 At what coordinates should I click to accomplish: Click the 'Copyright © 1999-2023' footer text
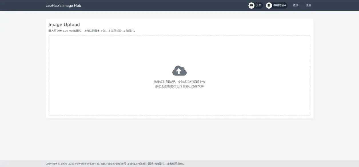pos(60,164)
